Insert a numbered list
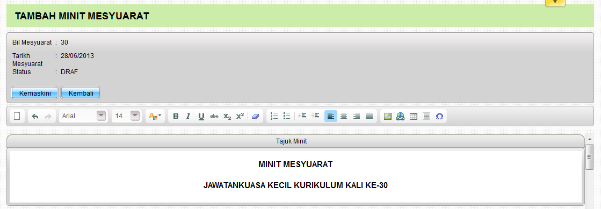Screen dimensions: 601x209 [x=274, y=116]
